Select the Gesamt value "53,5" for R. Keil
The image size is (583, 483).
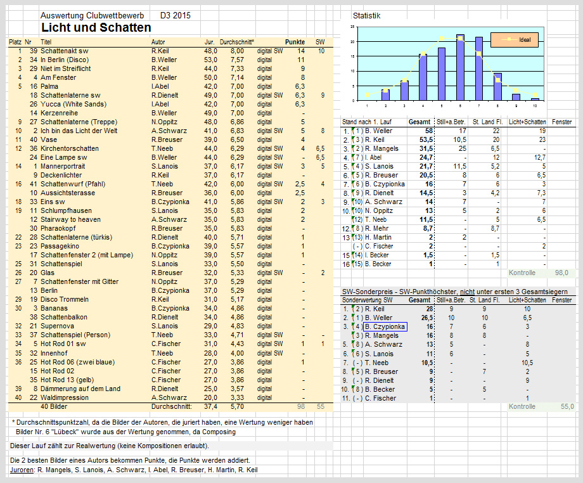click(426, 140)
